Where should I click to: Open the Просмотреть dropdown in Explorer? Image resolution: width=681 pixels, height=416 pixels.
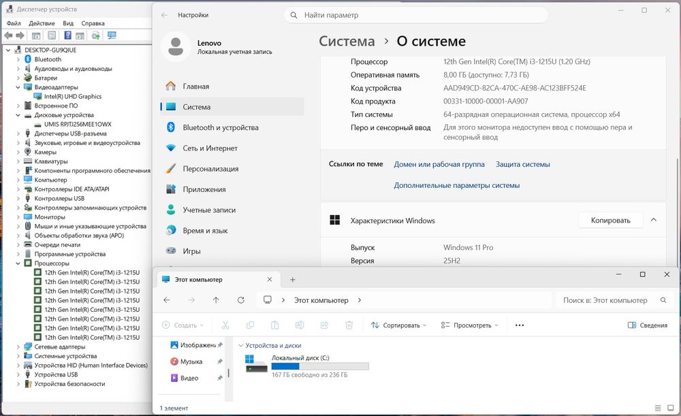(x=469, y=325)
